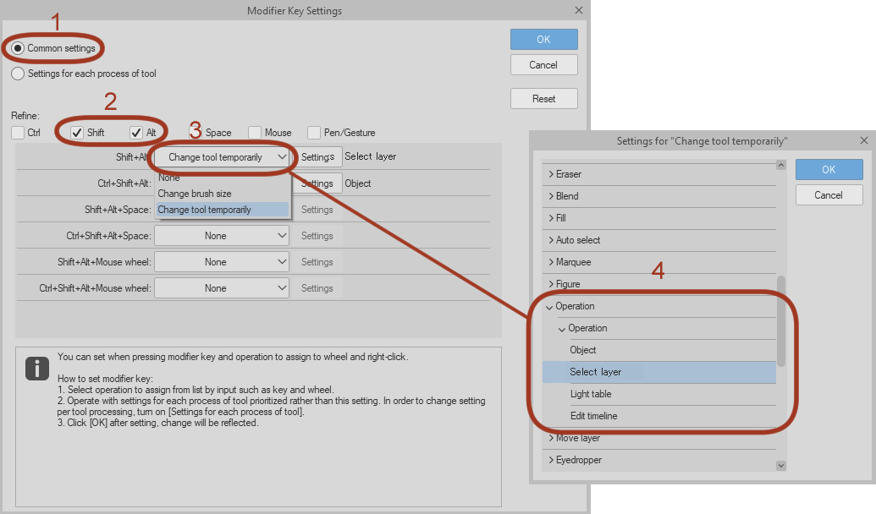
Task: Confirm with OK in Change tool temporarily dialog
Action: 829,170
